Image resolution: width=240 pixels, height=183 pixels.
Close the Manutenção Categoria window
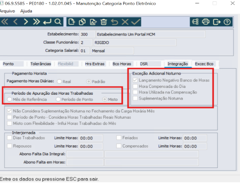click(x=233, y=3)
